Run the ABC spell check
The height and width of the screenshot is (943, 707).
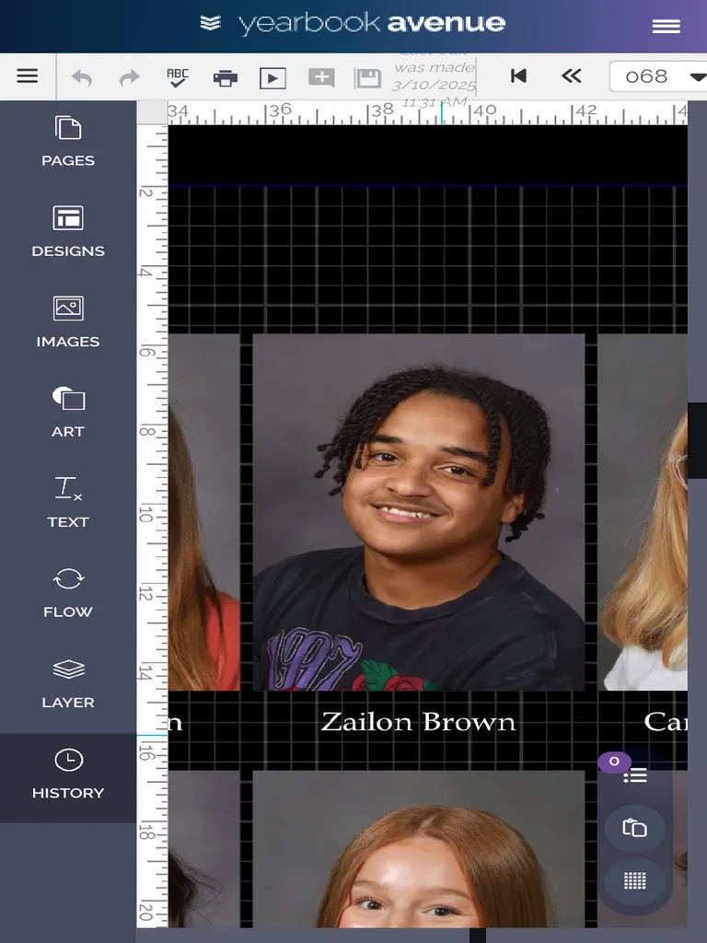tap(178, 77)
